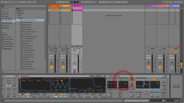184x103 pixels.
Task: Open Samples category in browser
Action: point(7,28)
